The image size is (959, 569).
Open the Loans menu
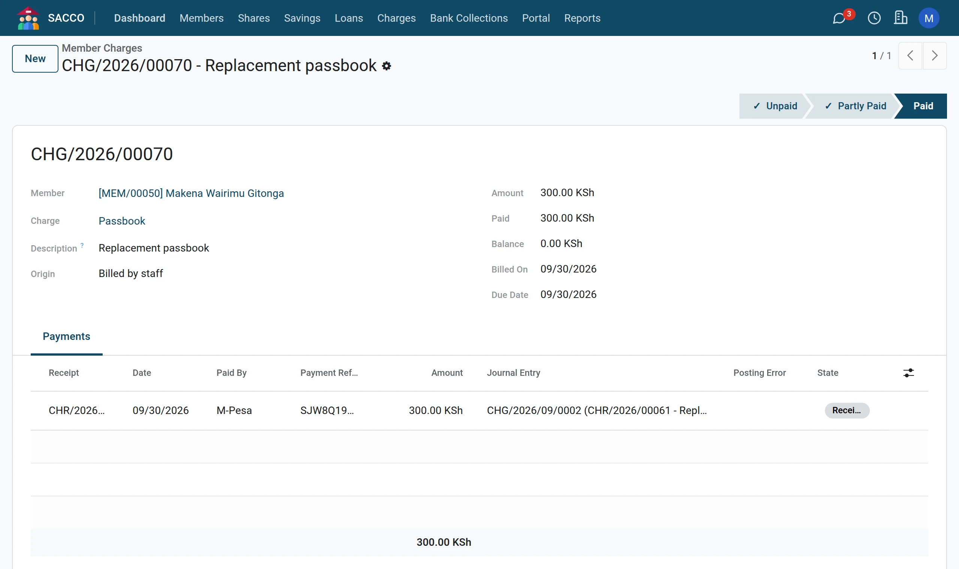click(349, 18)
